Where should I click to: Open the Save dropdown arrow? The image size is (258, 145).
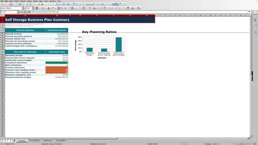point(13,4)
